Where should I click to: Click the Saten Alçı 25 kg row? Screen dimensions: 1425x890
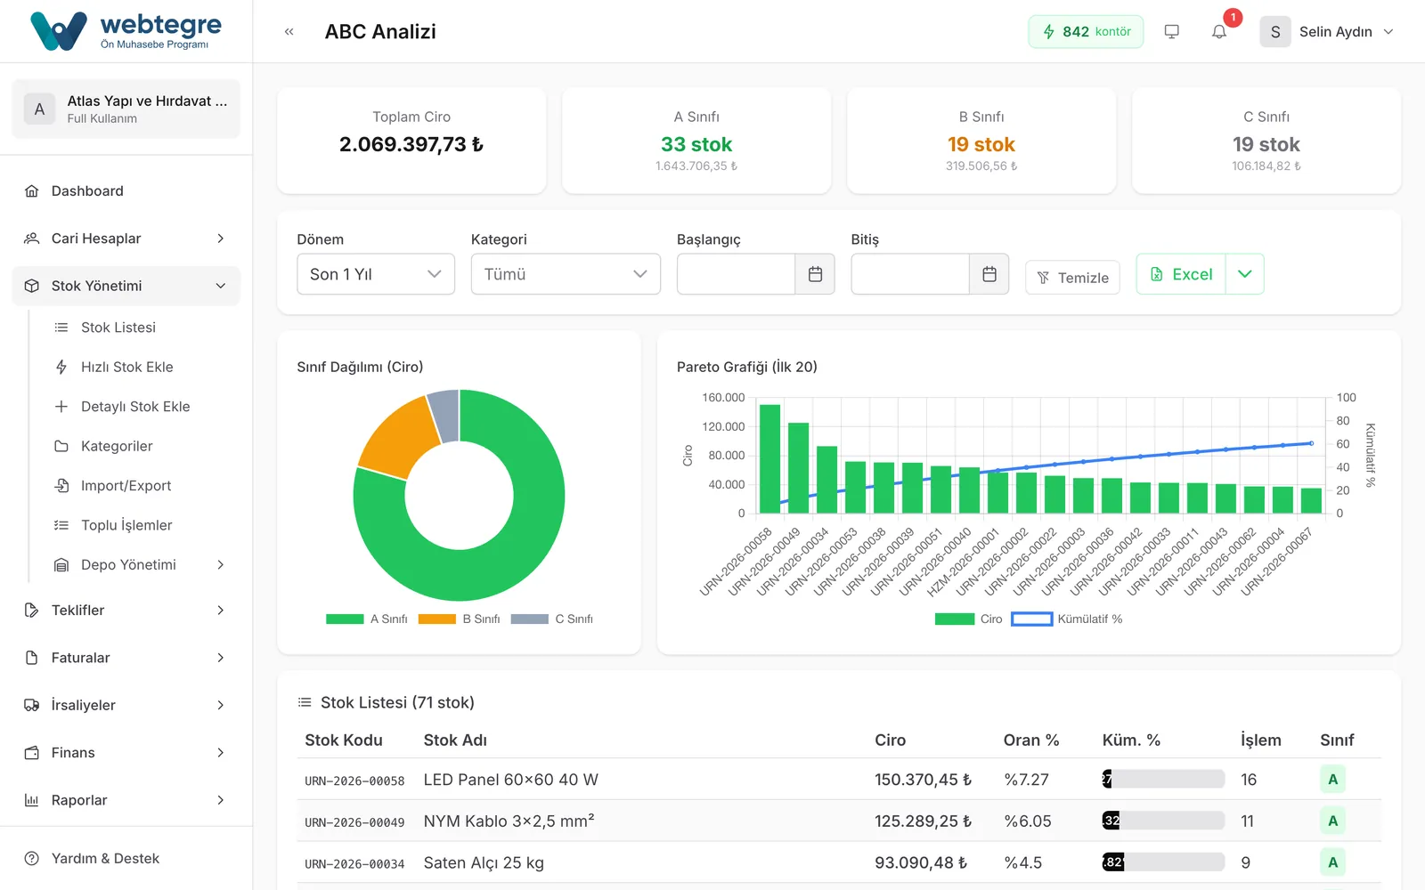(x=839, y=862)
